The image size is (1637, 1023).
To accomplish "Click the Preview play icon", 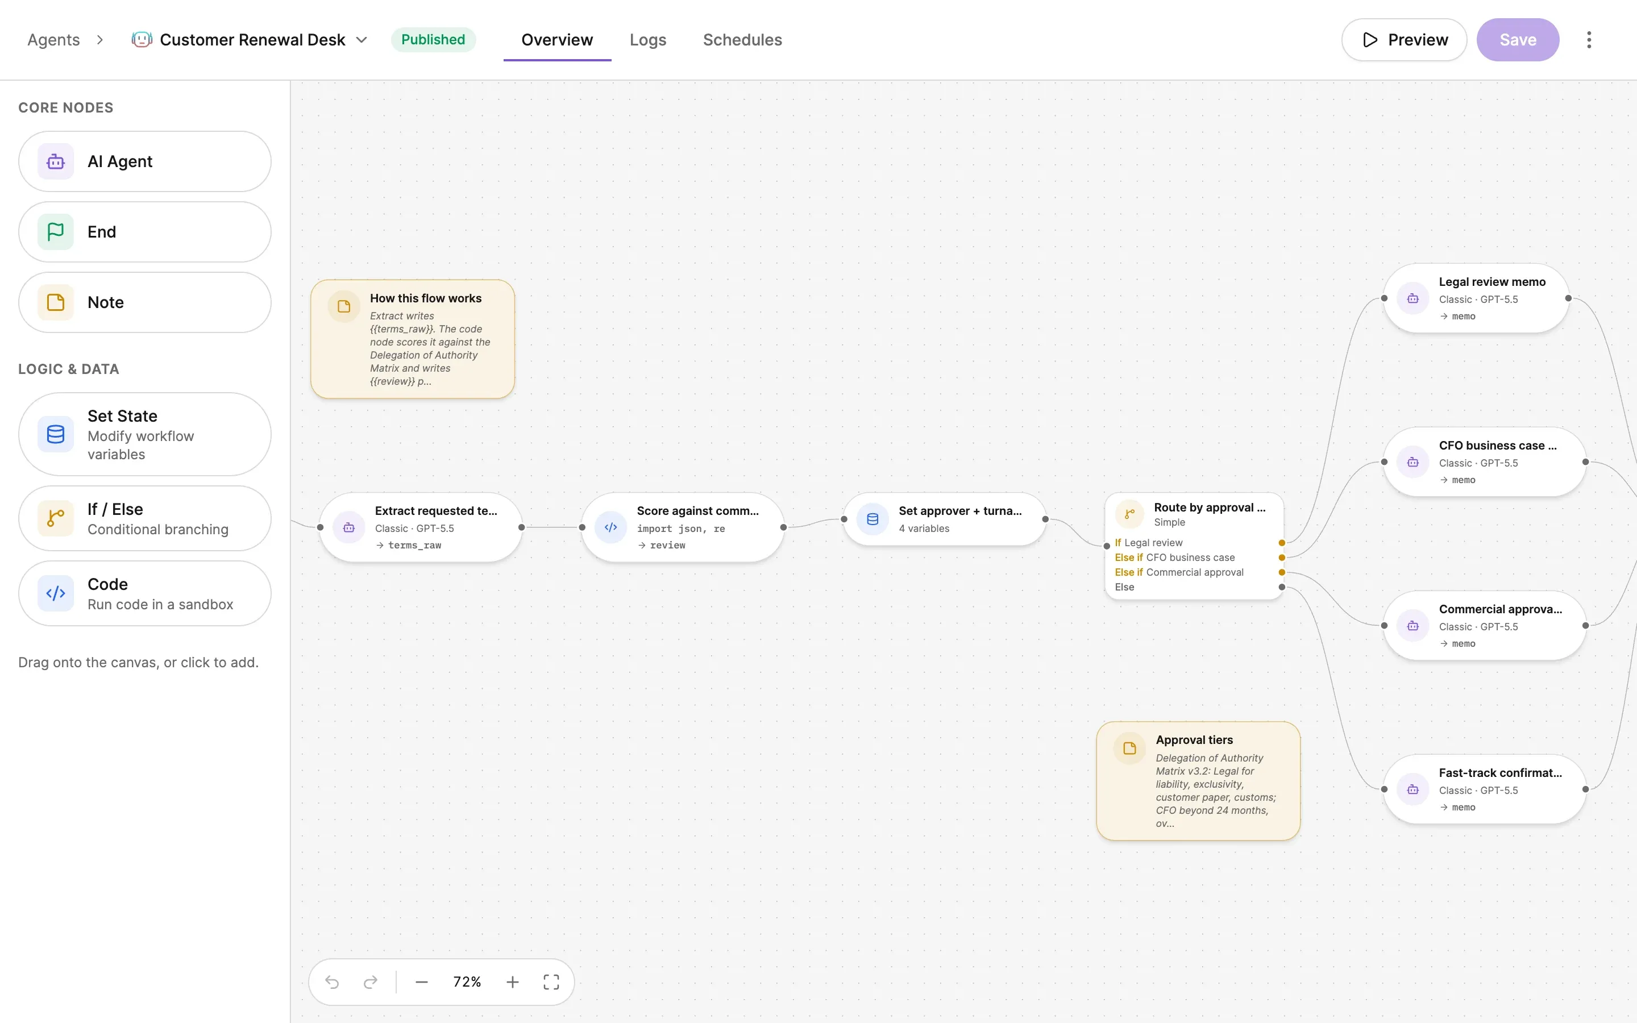I will [1370, 40].
